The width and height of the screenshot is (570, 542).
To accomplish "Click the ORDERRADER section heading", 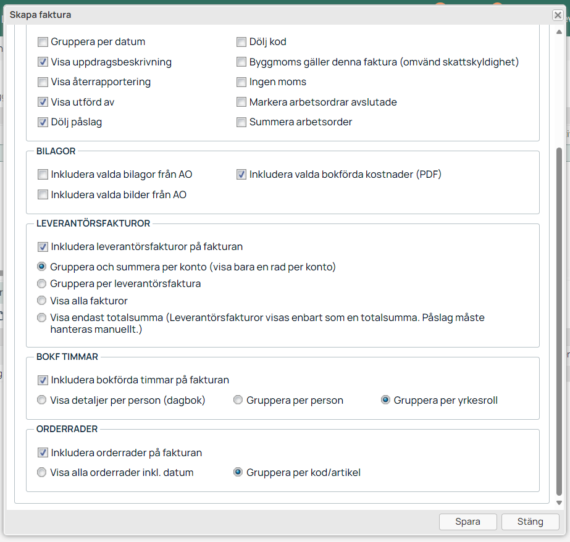I will pos(67,429).
